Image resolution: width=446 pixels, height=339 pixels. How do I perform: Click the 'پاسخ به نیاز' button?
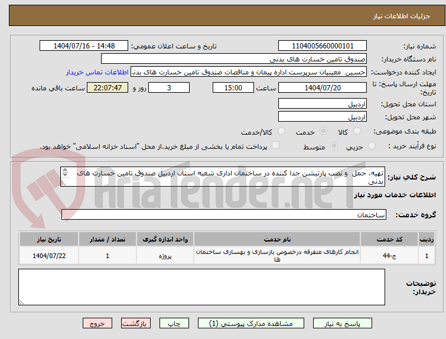pos(343,324)
